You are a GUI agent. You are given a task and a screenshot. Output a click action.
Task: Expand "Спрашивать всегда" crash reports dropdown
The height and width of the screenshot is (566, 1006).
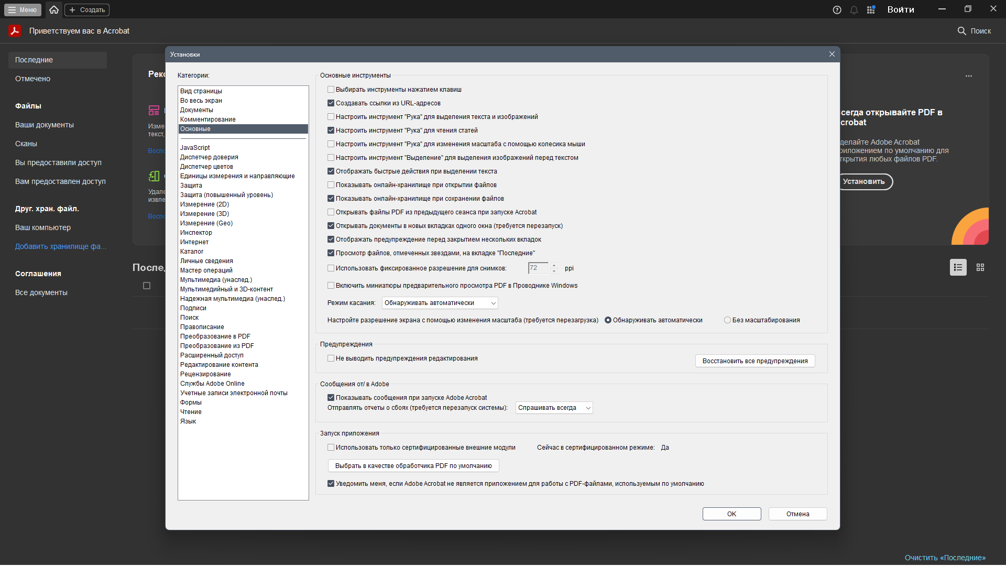pos(554,408)
